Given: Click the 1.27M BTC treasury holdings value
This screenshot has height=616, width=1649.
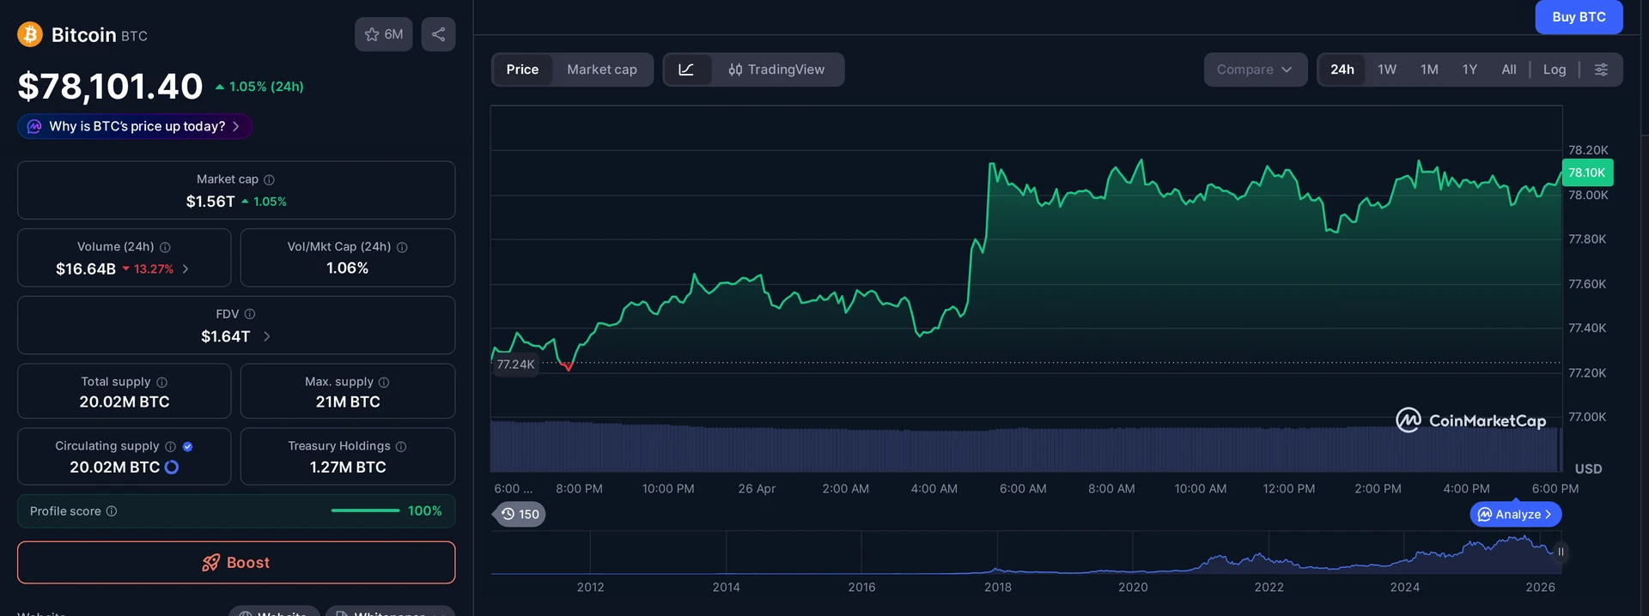Looking at the screenshot, I should pyautogui.click(x=348, y=468).
